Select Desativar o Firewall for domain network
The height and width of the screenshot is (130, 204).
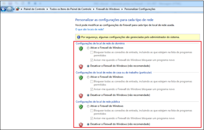(x=88, y=66)
